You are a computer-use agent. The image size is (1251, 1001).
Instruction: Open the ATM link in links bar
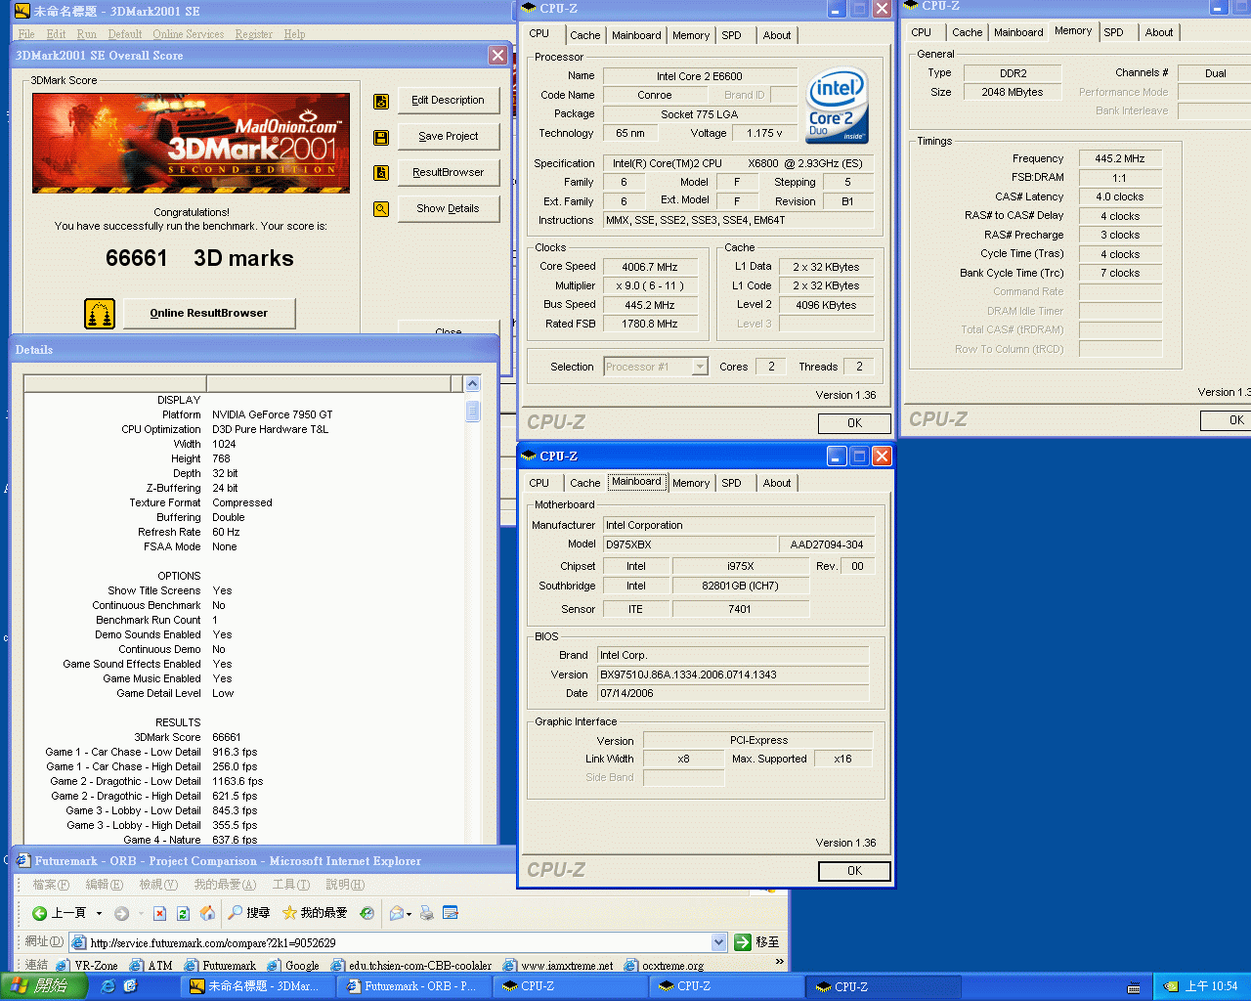151,966
